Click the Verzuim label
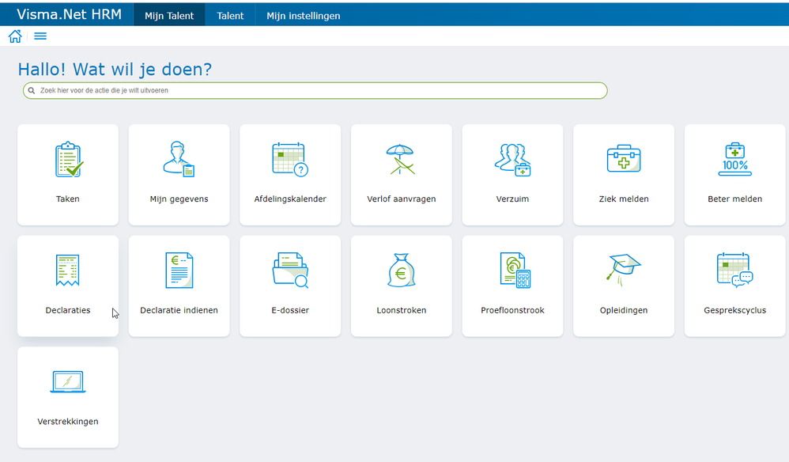Viewport: 789px width, 462px height. pyautogui.click(x=513, y=199)
